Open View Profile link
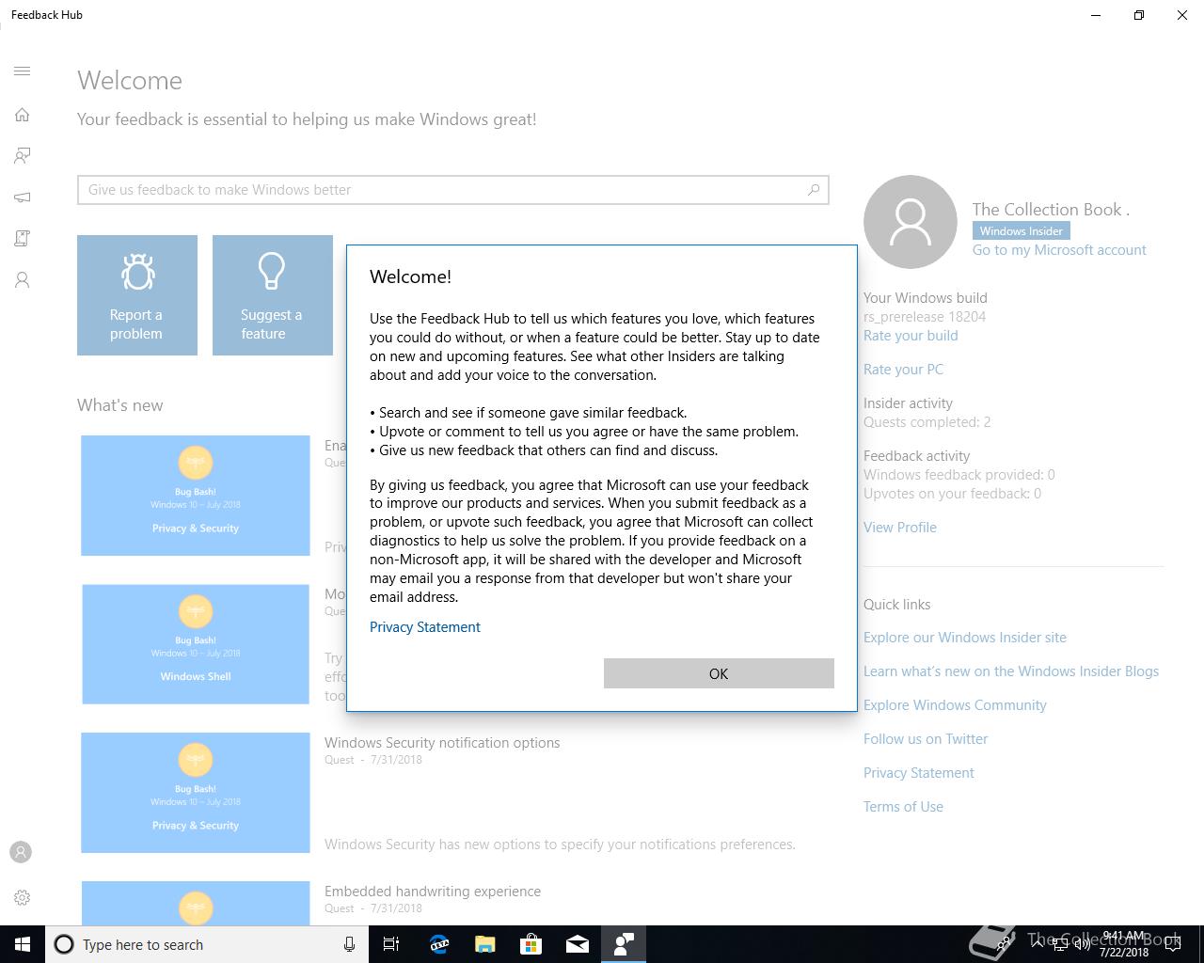This screenshot has width=1204, height=963. click(x=900, y=528)
